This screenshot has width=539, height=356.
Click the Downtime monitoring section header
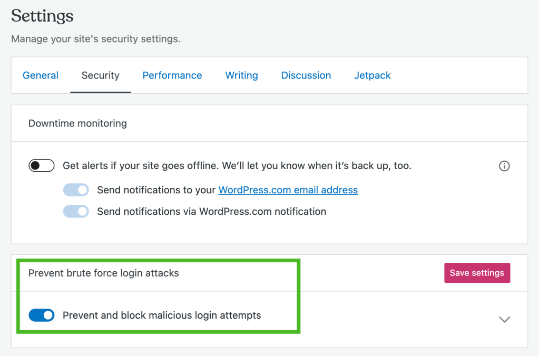[x=77, y=123]
